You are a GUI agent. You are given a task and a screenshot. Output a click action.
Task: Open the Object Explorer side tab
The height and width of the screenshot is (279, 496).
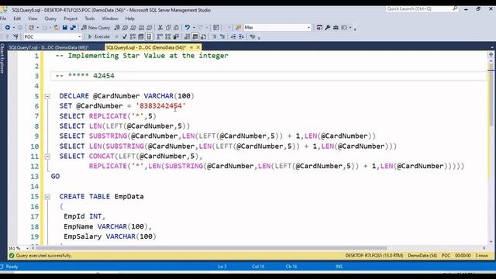[2, 59]
